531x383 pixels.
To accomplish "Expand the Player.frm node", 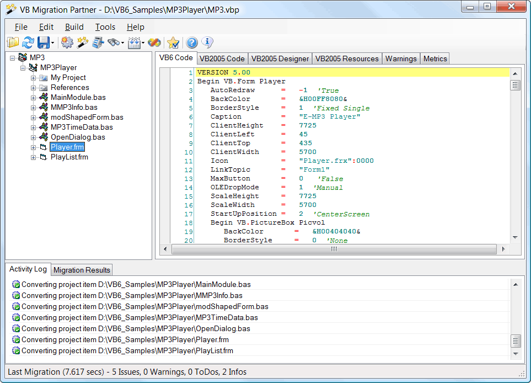I will 33,147.
